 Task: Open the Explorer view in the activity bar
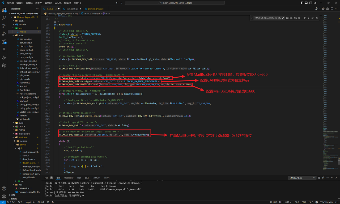point(4,10)
